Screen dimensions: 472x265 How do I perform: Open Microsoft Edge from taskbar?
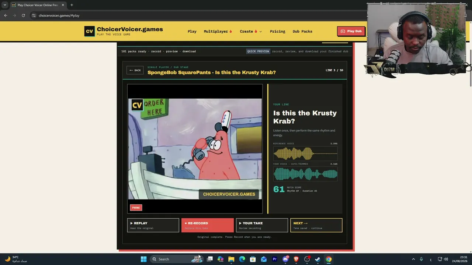point(242,259)
